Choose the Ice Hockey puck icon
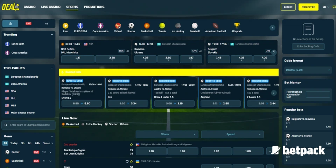Screen dimensions: 336x168 [178, 26]
